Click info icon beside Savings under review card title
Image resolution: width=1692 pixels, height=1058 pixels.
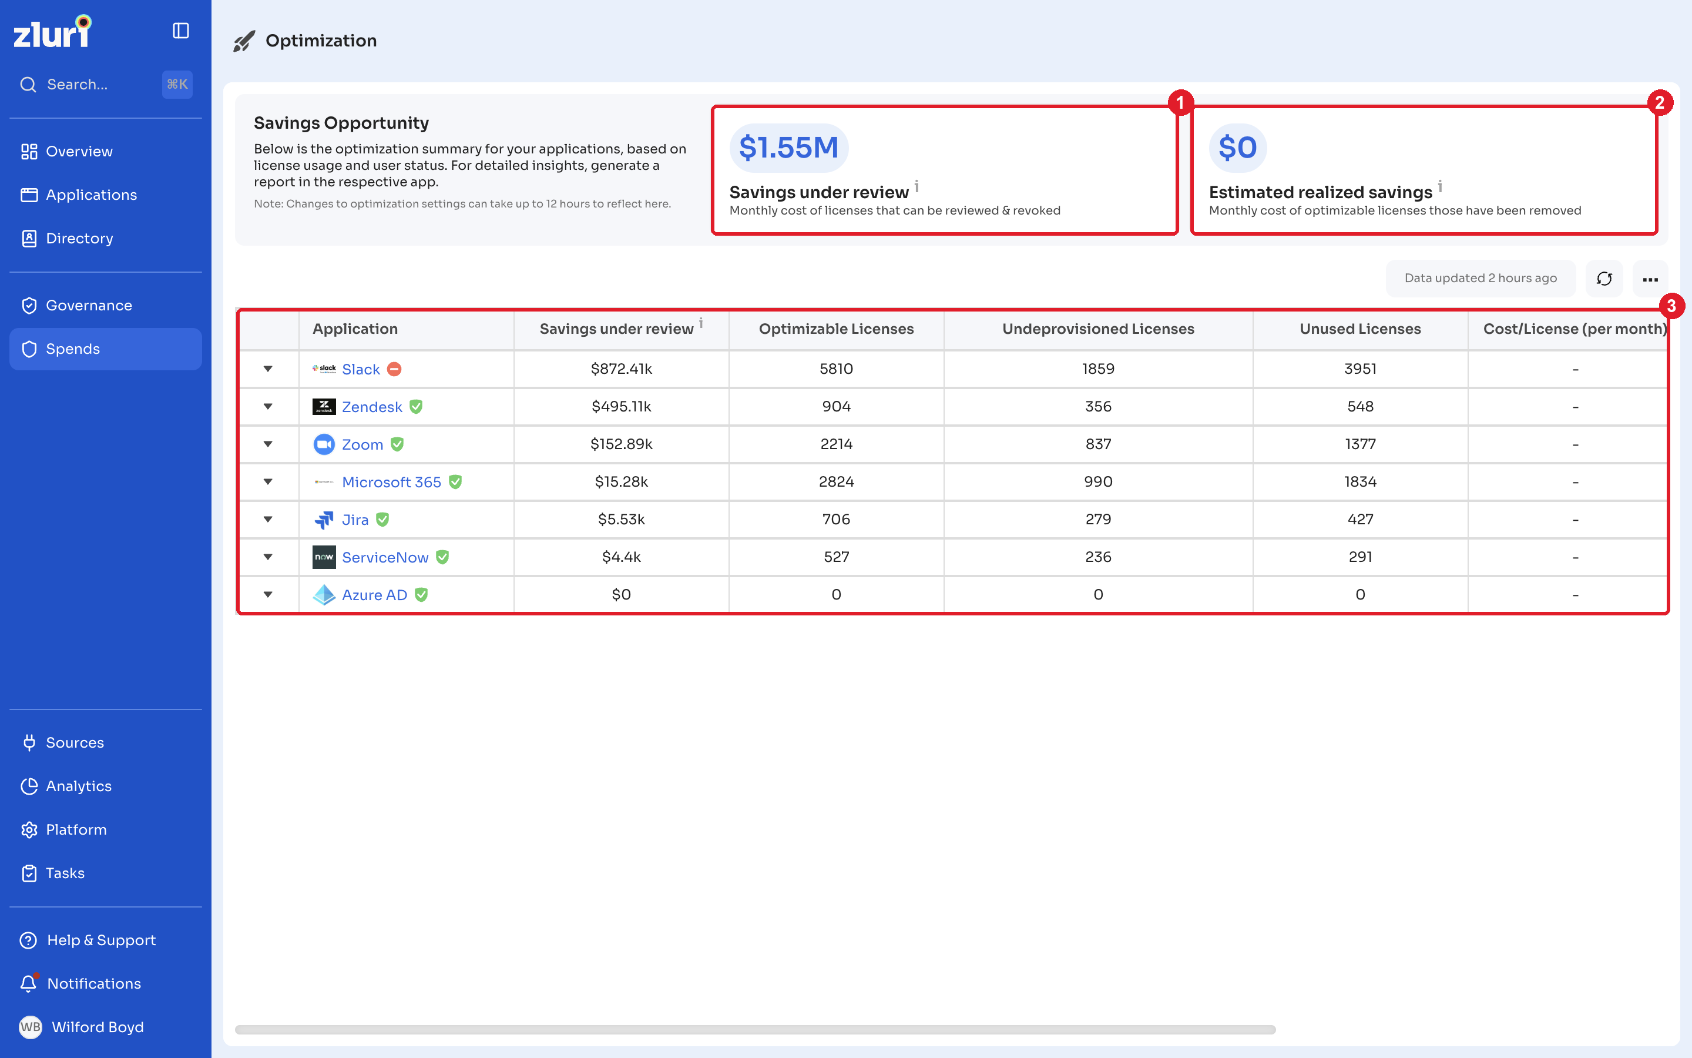point(916,186)
